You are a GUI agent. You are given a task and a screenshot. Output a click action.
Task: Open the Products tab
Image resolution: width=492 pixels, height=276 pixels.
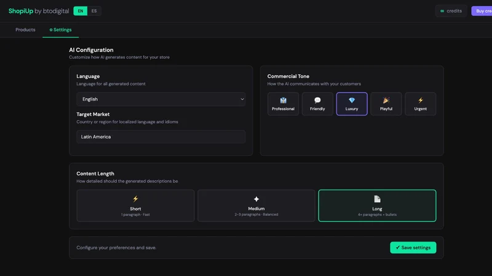click(25, 29)
